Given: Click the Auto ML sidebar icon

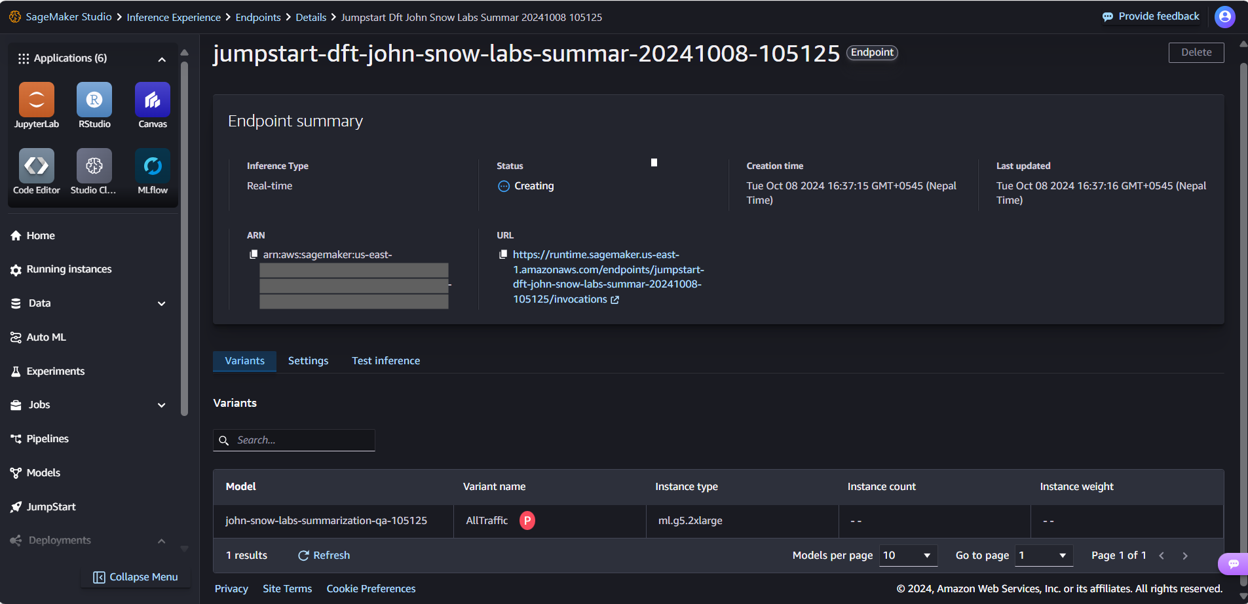Looking at the screenshot, I should 16,337.
